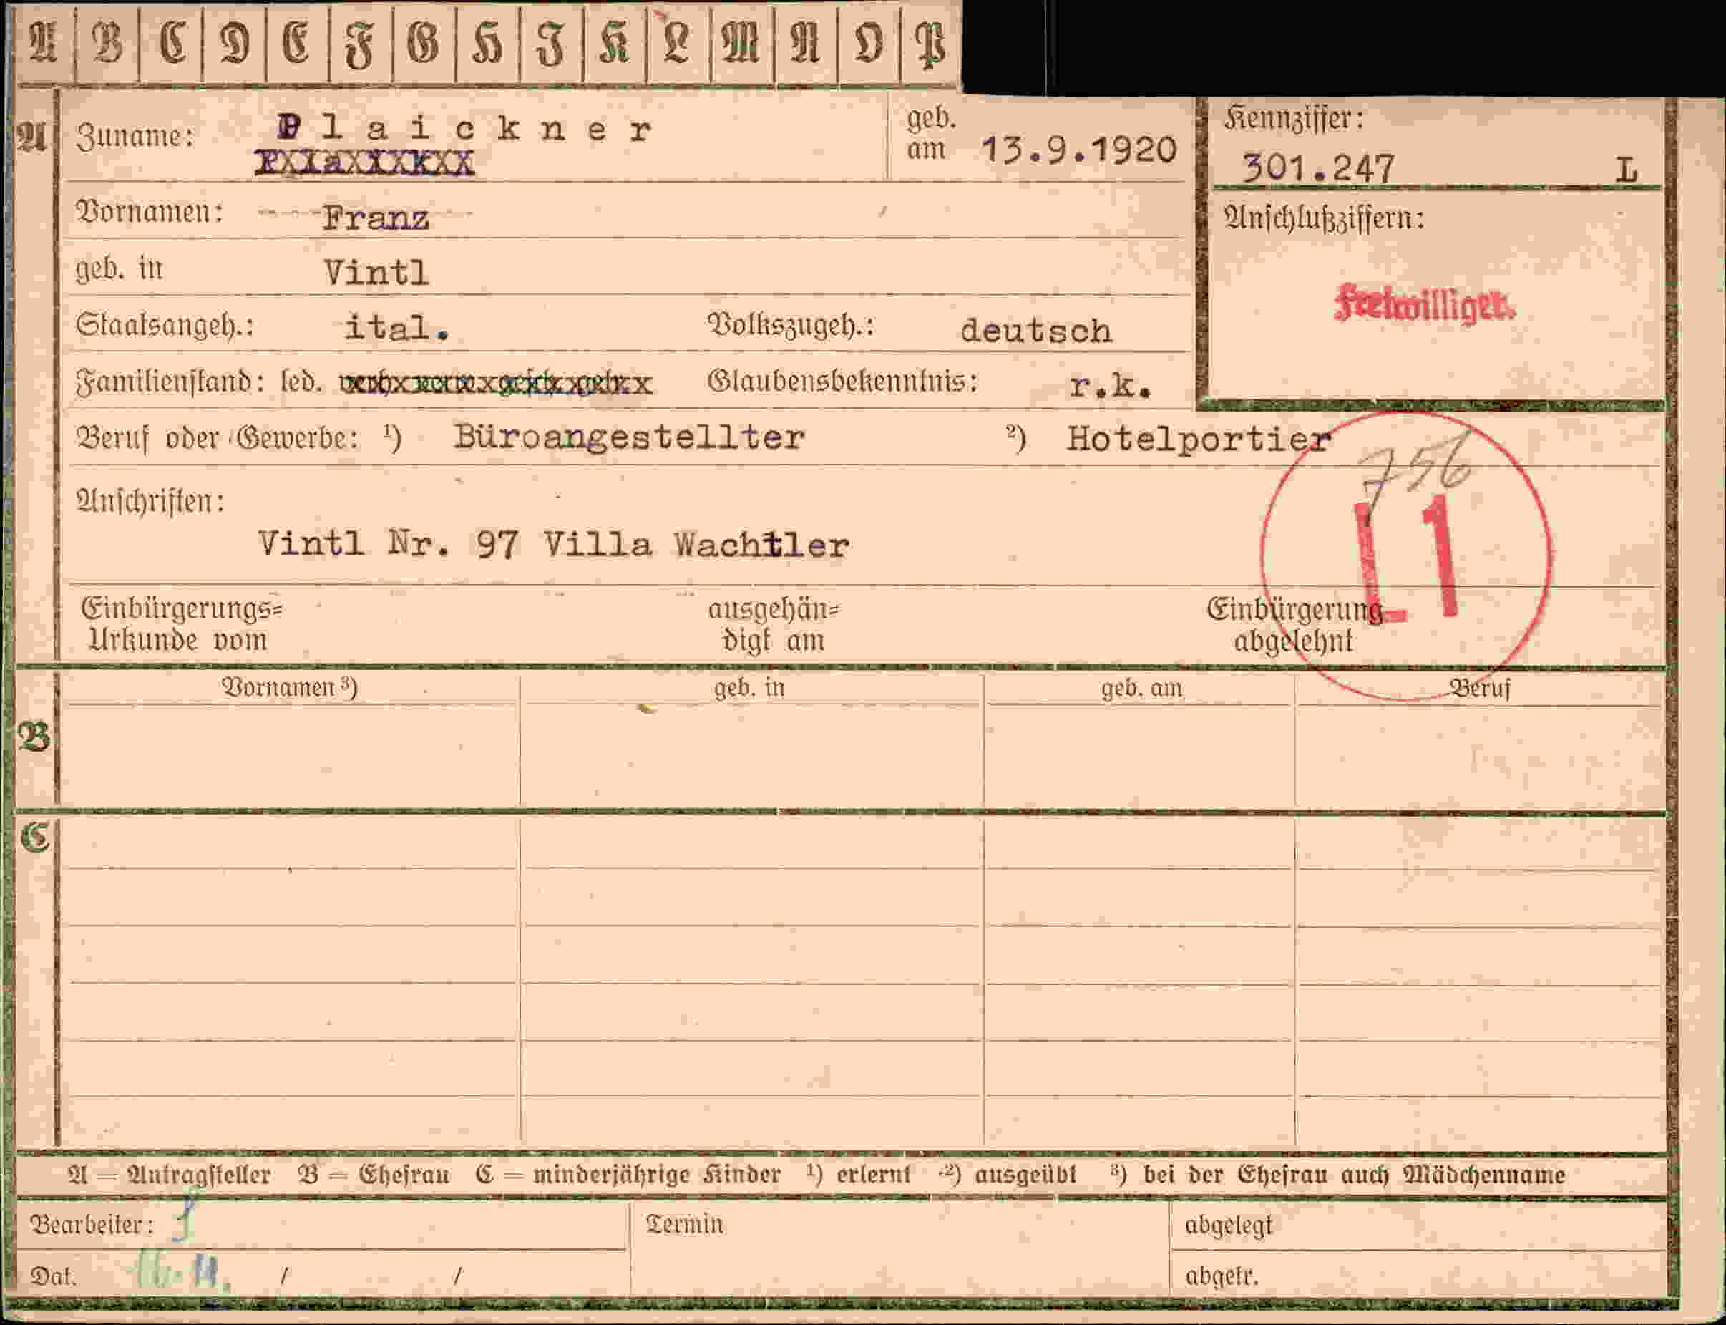Click the typed "L" beside the Kennziffer number
This screenshot has height=1325, width=1726.
[1626, 170]
